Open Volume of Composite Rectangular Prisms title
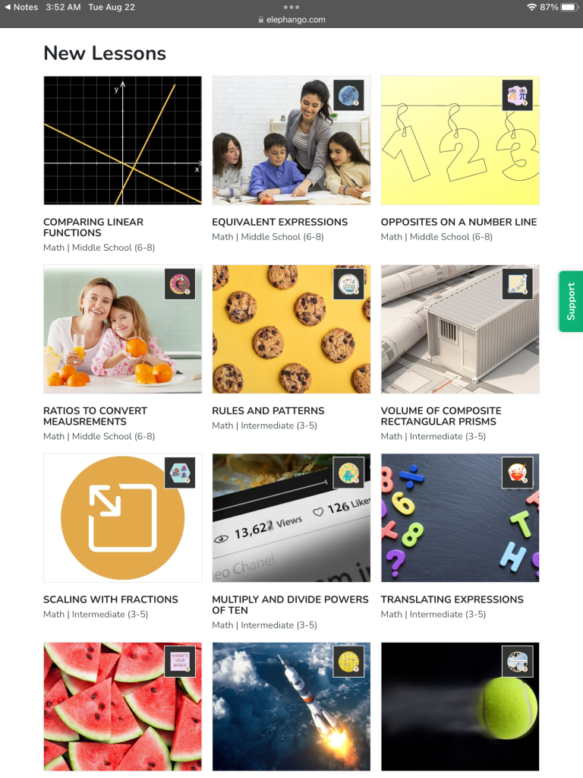The height and width of the screenshot is (778, 583). [441, 416]
